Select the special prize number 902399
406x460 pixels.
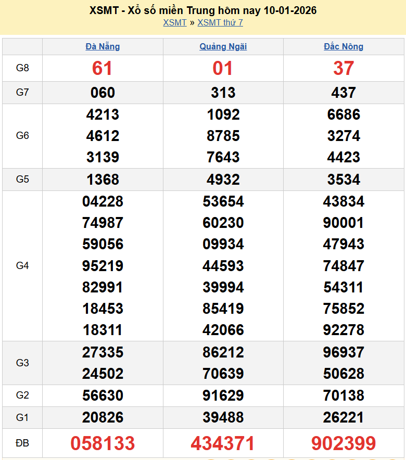[344, 443]
